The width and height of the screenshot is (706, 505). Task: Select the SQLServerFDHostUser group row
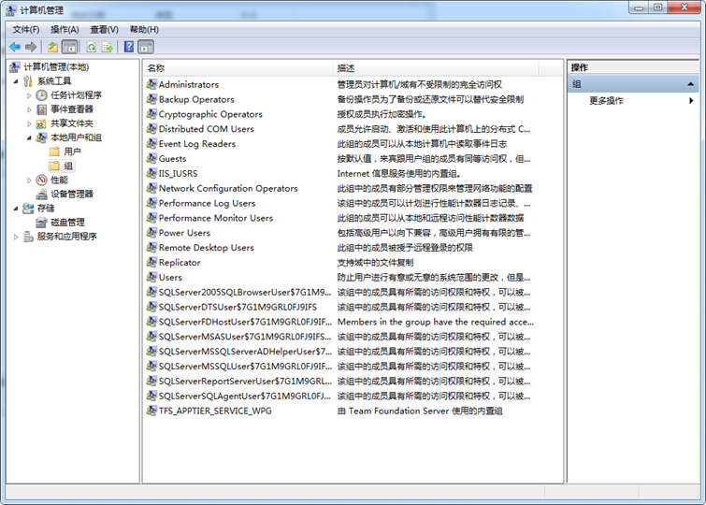[339, 322]
